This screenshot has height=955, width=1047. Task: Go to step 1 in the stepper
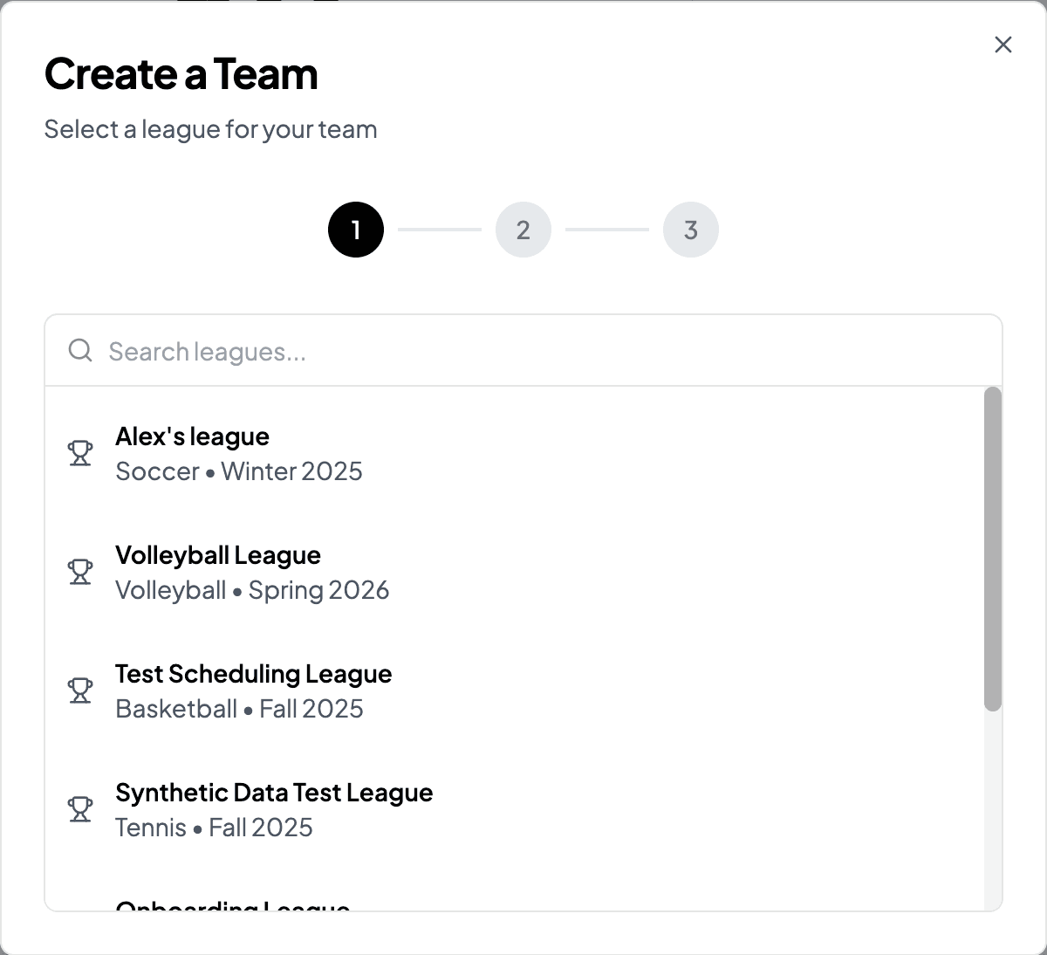pos(356,230)
